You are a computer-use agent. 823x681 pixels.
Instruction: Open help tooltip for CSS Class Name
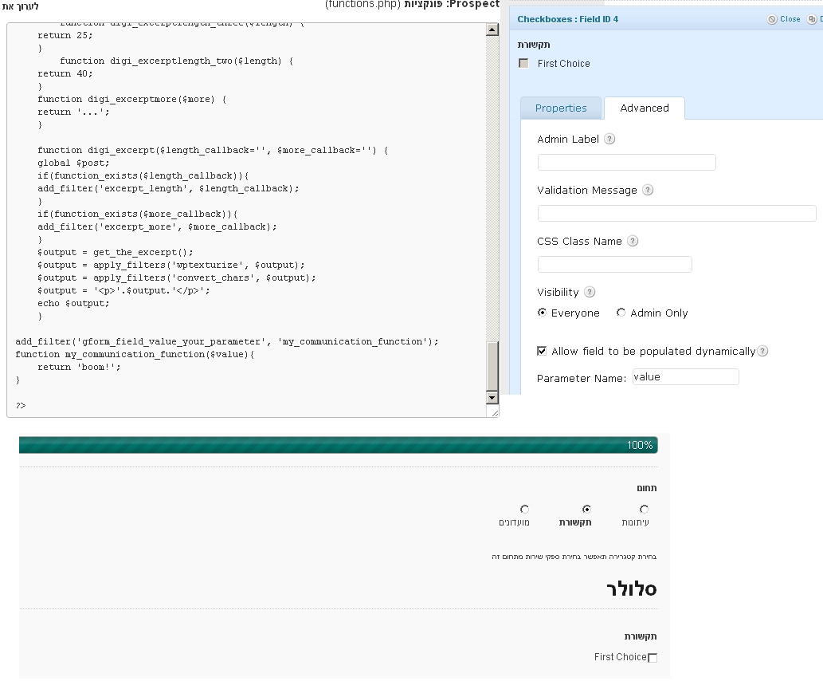tap(633, 241)
